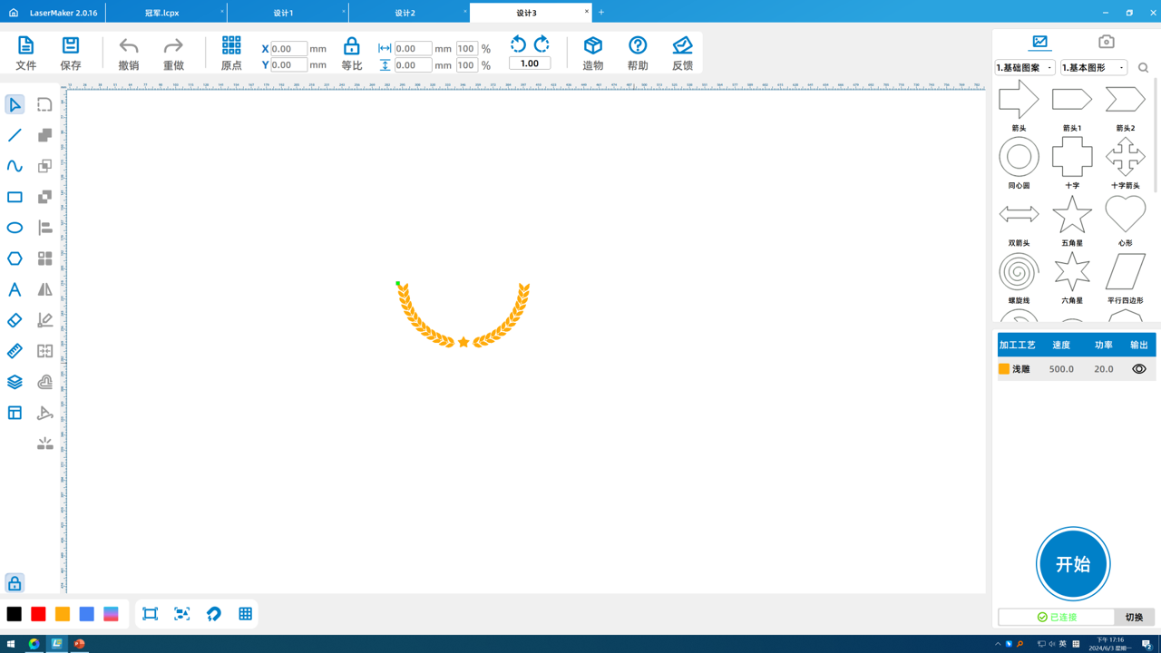Expand the 1.基本图形 subcategory dropdown
The height and width of the screenshot is (653, 1161).
click(1094, 68)
